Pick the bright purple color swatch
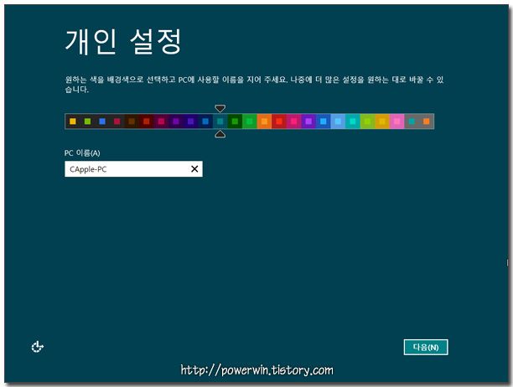The width and height of the screenshot is (513, 387). [308, 121]
